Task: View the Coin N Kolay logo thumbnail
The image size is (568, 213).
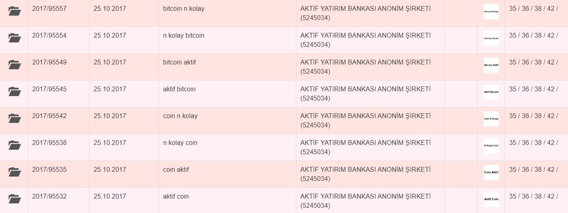Action: (x=491, y=119)
